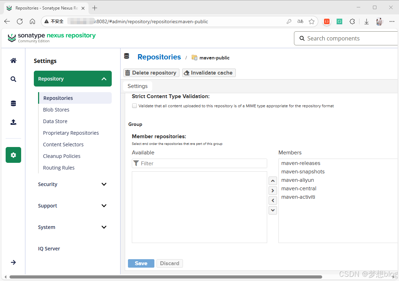Save the repository settings
Screen dimensions: 399x281
pyautogui.click(x=141, y=263)
